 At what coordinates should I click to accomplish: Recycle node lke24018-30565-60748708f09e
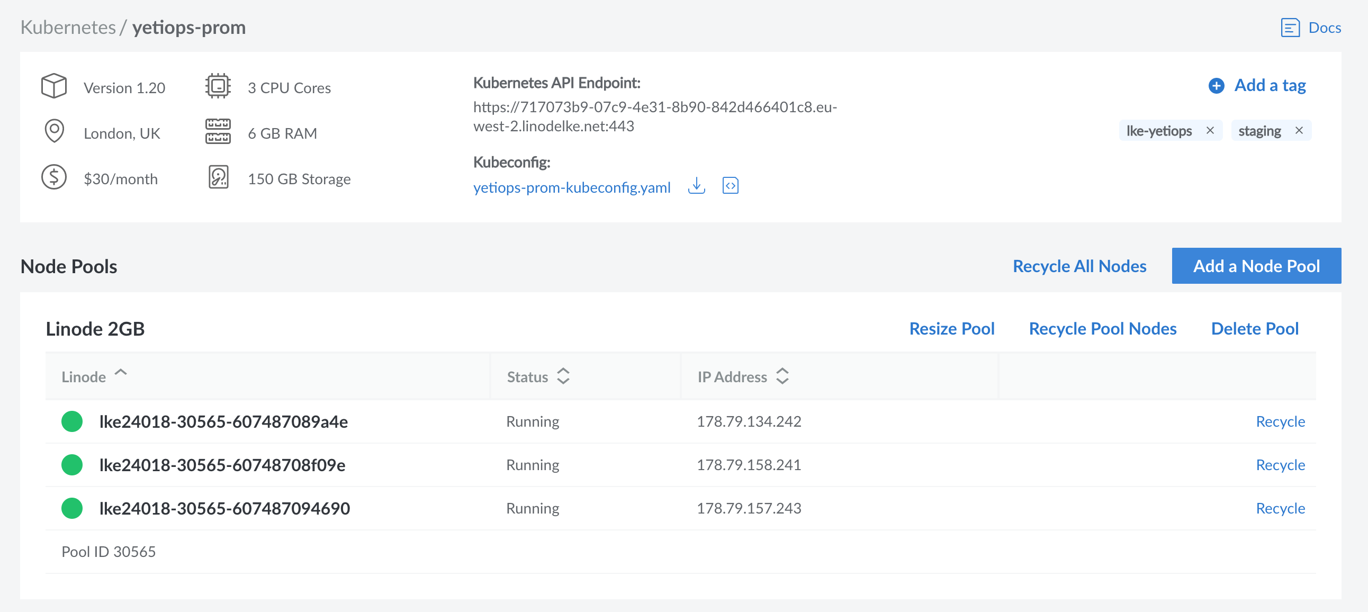[1280, 465]
